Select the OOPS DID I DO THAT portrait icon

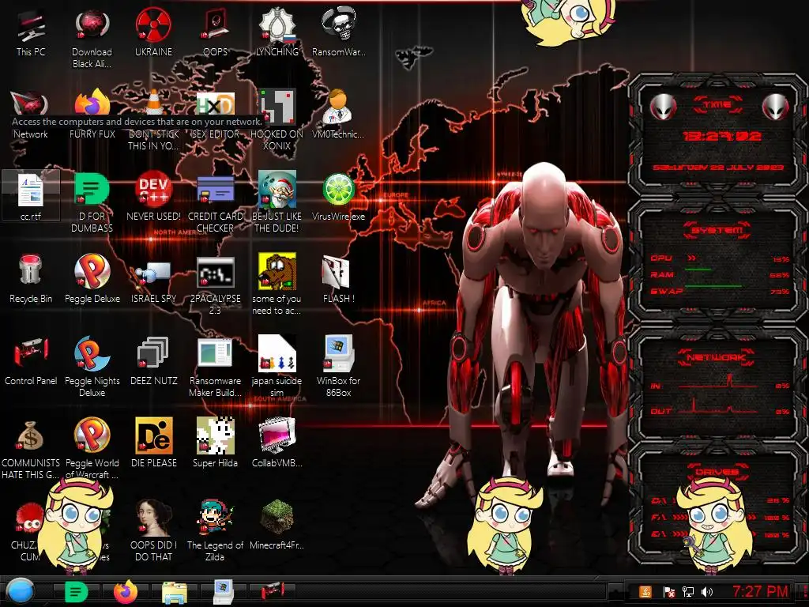pos(154,530)
